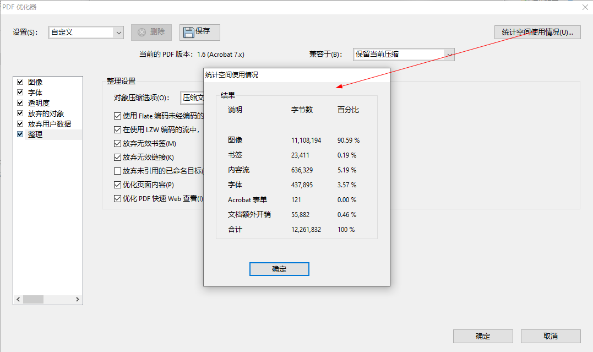Click right arrow of panel list scrollbar
This screenshot has height=352, width=593.
[x=78, y=300]
